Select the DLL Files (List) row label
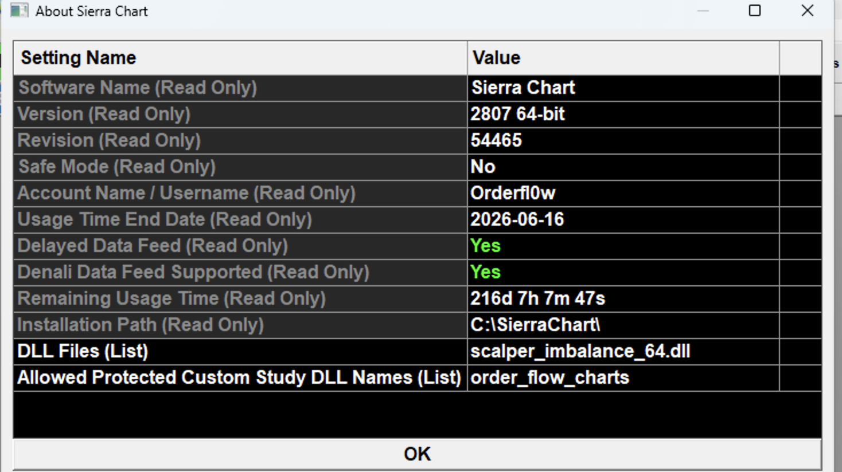842x472 pixels. point(83,351)
